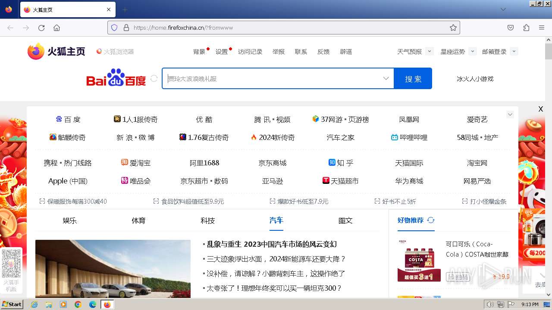
Task: Bookmark this page with the star icon
Action: coord(453,28)
